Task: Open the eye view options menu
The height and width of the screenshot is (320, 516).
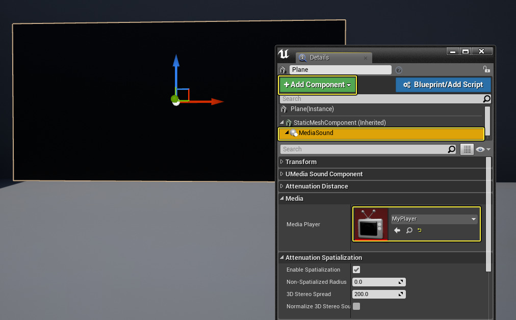Action: [x=482, y=149]
